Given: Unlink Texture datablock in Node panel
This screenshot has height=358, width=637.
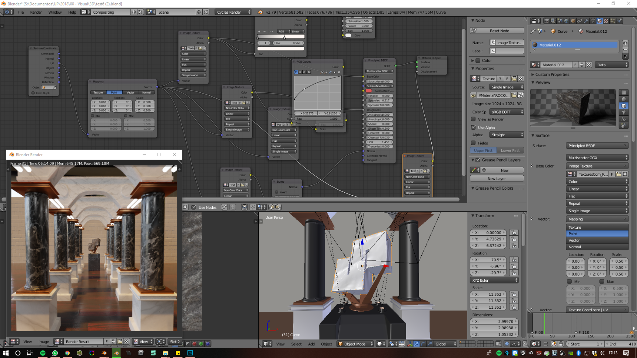Looking at the screenshot, I should 521,78.
